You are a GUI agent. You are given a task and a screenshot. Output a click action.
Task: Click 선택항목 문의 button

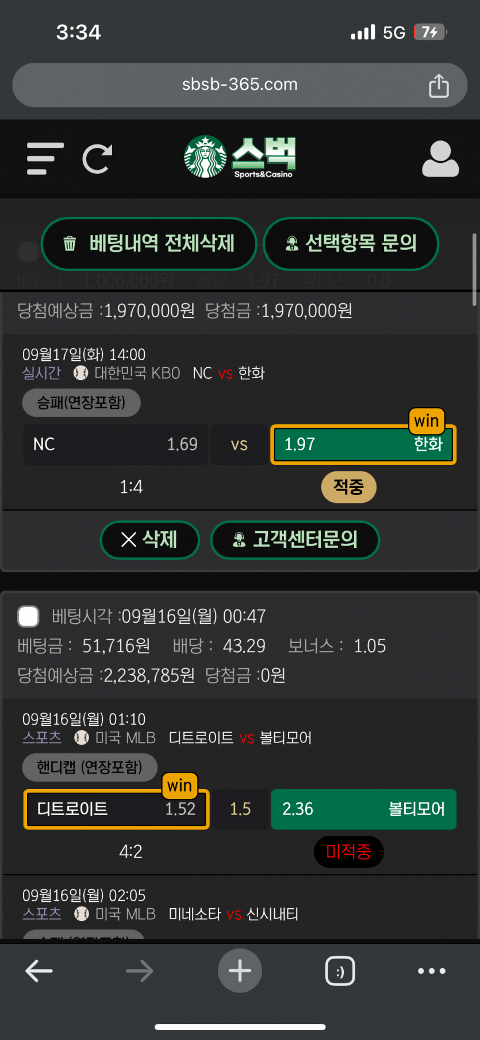coord(351,243)
